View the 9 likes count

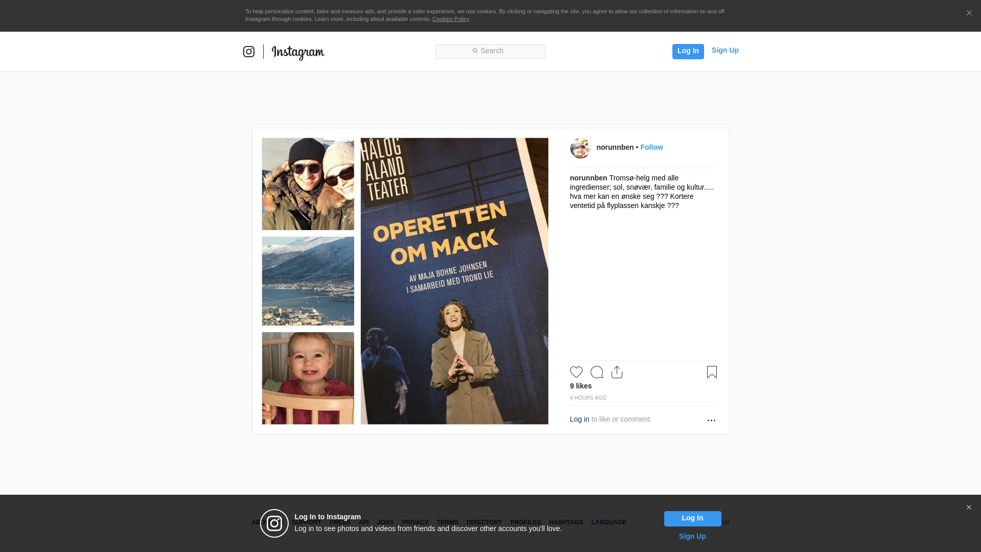click(x=581, y=386)
